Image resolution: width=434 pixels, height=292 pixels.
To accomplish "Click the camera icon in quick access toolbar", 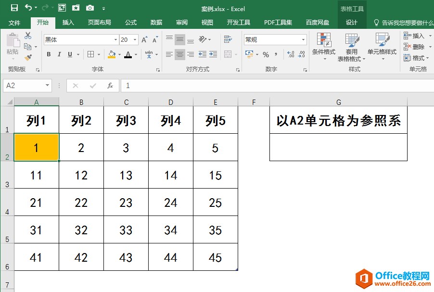I will 89,8.
